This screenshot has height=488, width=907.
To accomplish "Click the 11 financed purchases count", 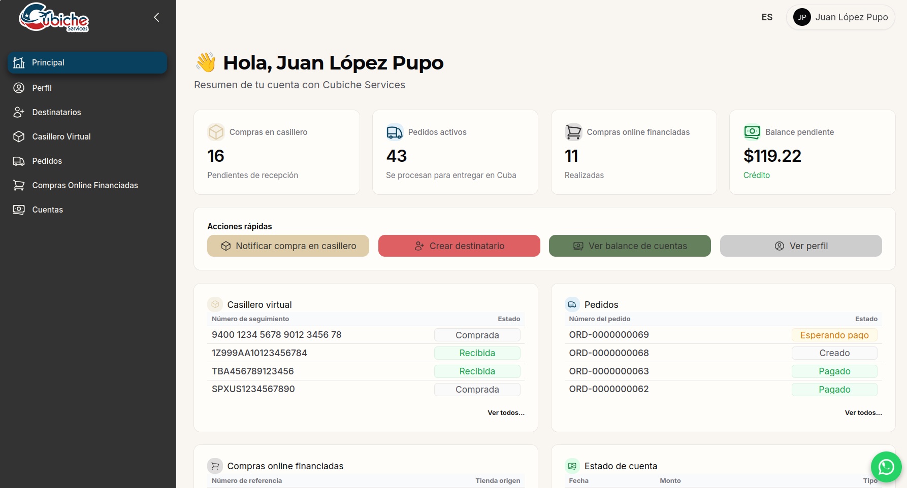I will click(571, 156).
